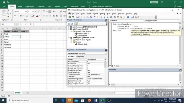Open Properties Window via toolbar icon
The image size is (184, 103).
tap(118, 17)
